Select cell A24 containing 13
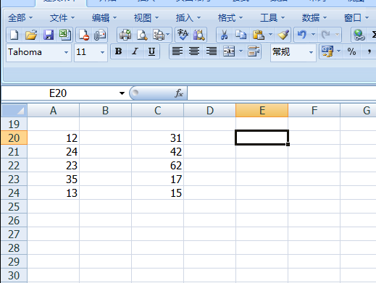376x283 pixels. 54,193
